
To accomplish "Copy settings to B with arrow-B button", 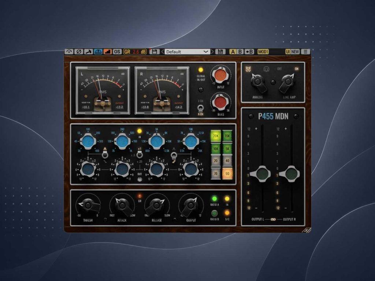I will (249, 52).
